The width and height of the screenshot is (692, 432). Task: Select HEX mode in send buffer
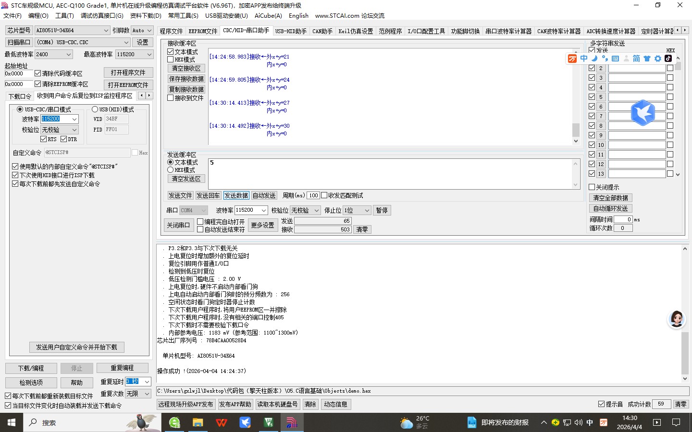[x=170, y=170]
